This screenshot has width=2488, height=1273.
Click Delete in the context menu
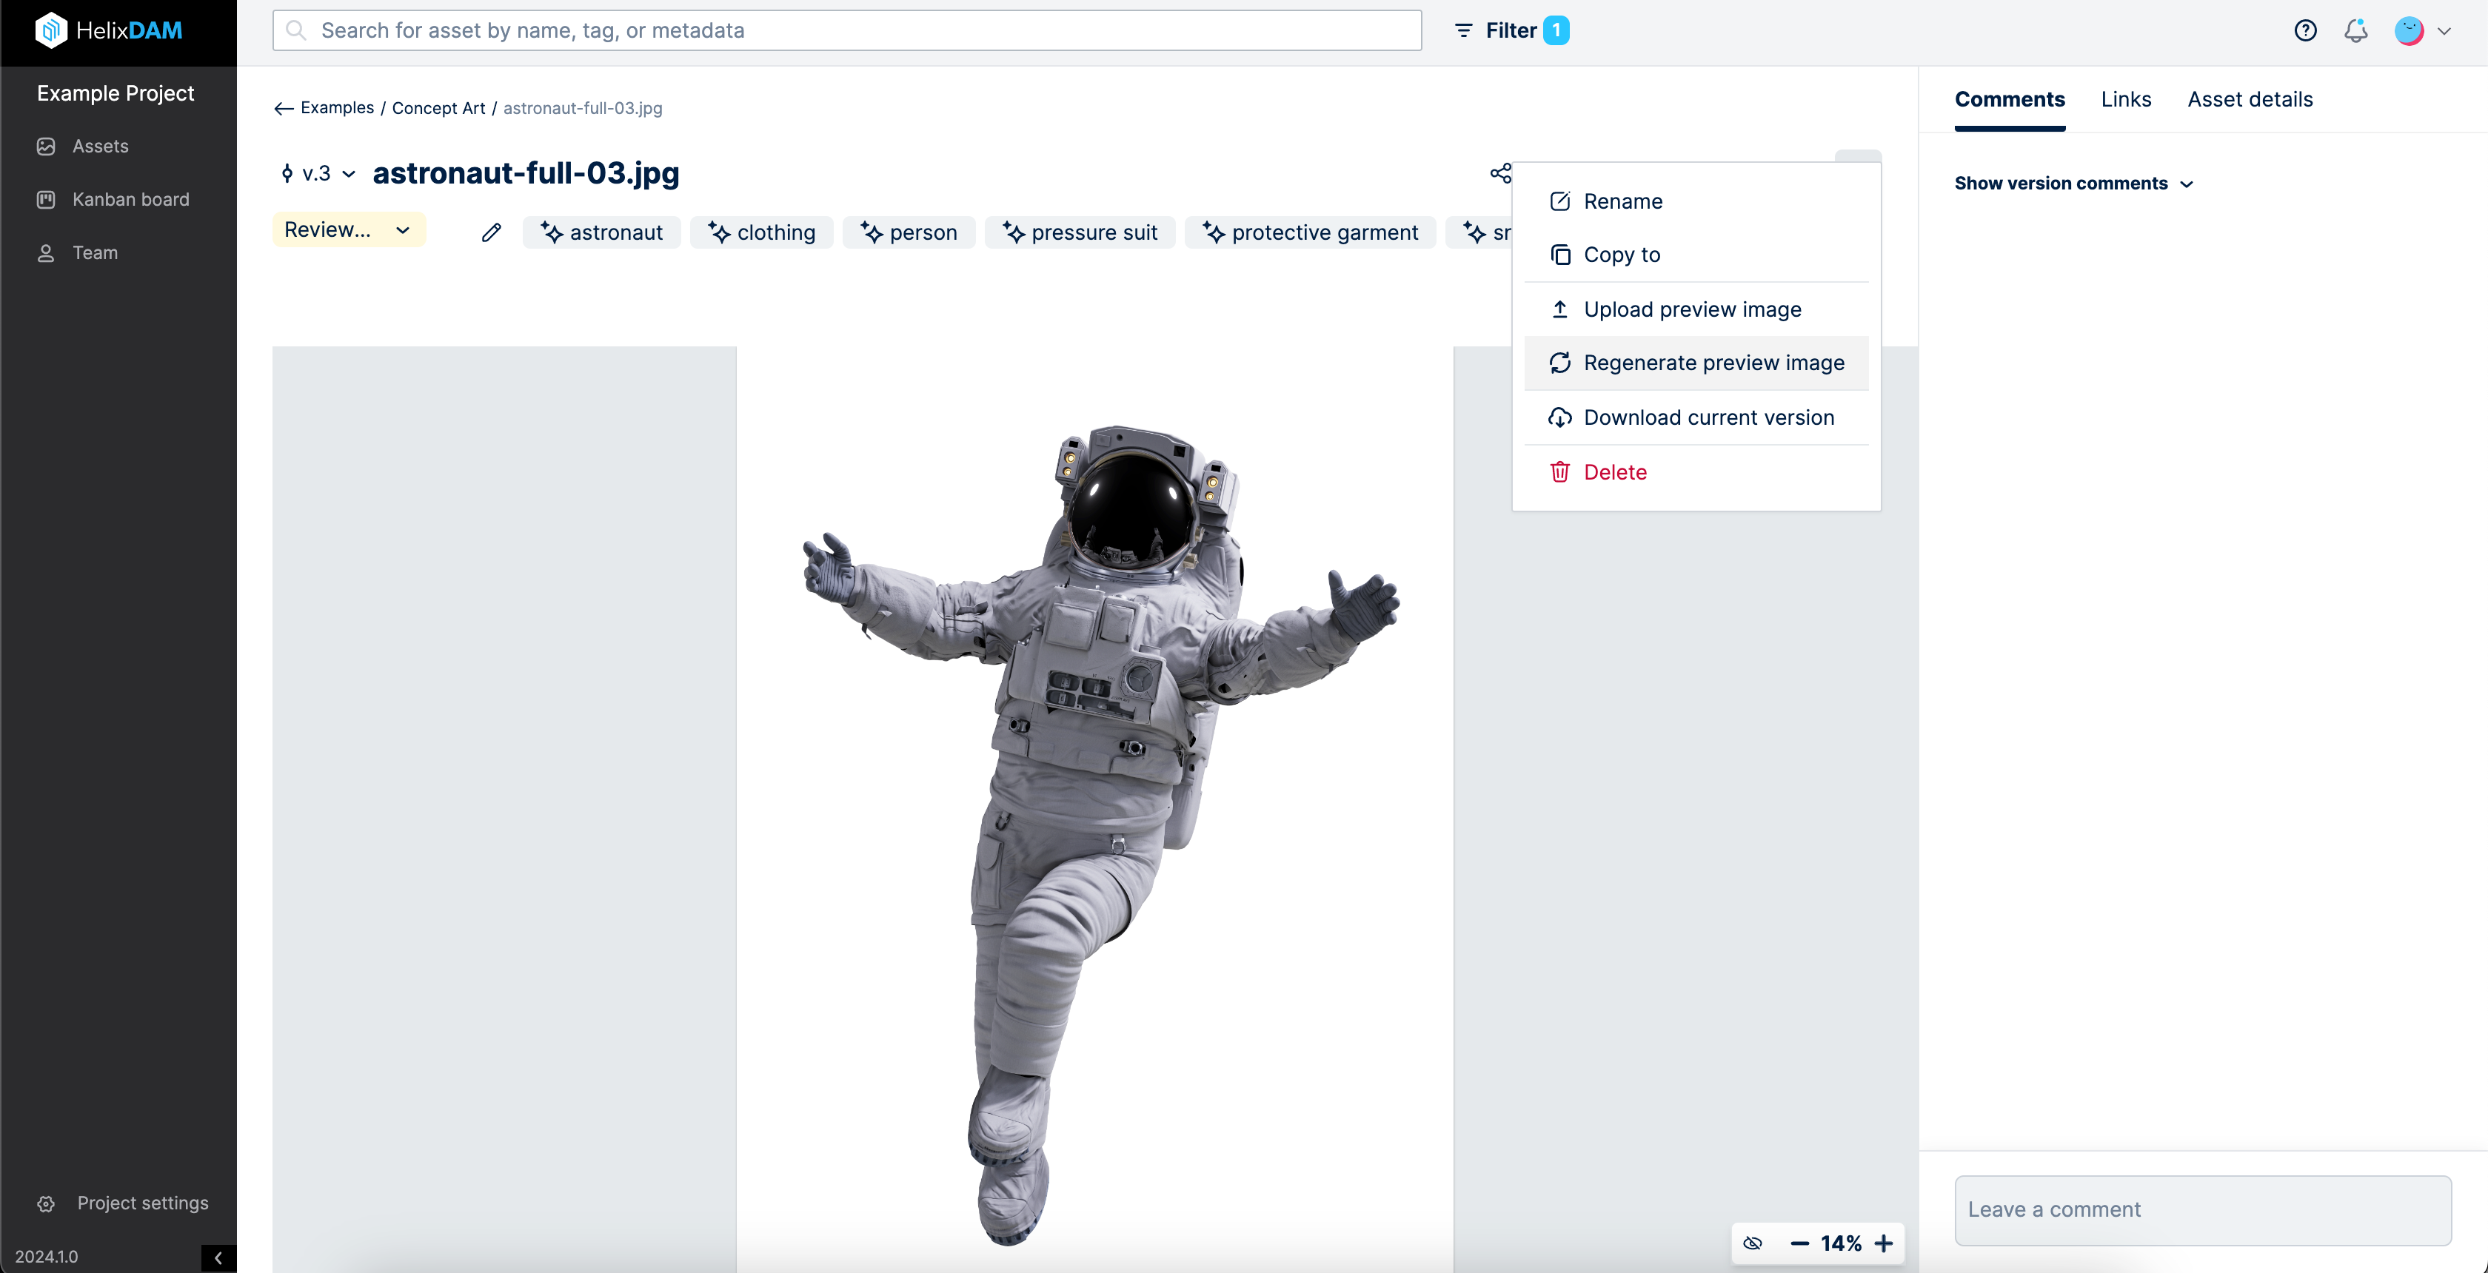pos(1614,471)
